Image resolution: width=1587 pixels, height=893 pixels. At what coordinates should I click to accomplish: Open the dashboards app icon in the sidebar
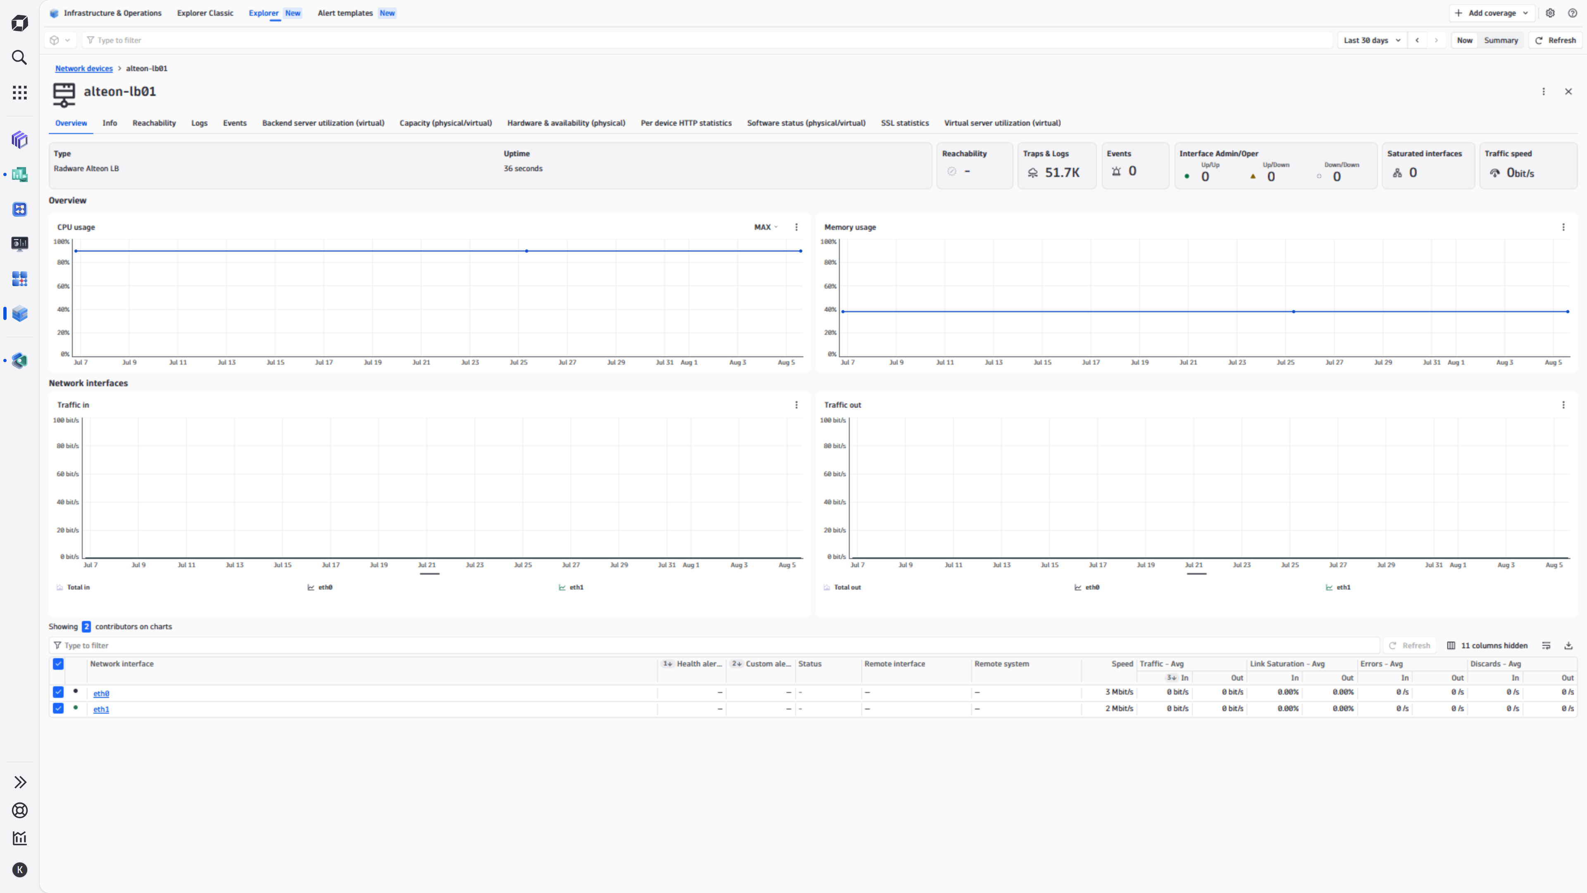click(20, 174)
